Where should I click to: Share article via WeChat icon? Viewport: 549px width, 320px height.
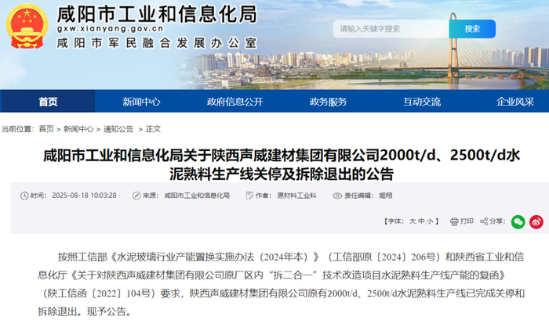(x=518, y=222)
